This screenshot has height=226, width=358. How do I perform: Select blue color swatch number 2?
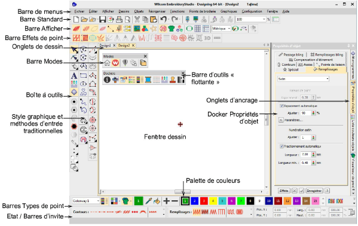tap(194, 201)
